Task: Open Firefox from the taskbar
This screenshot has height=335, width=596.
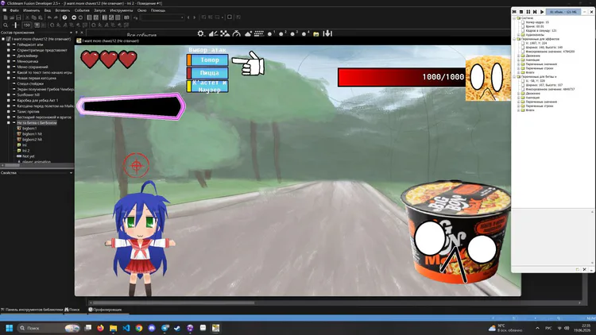Action: pos(100,328)
